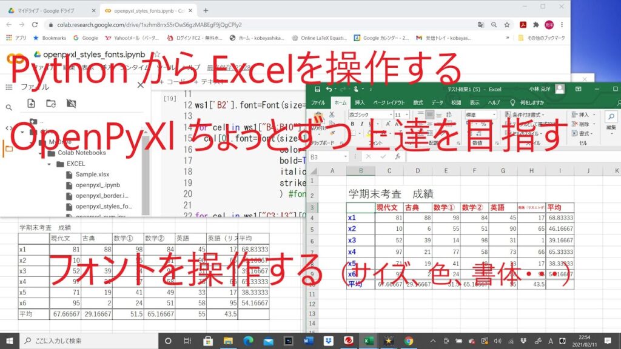The width and height of the screenshot is (621, 349).
Task: Click the Excel undo arrow icon
Action: (x=329, y=89)
